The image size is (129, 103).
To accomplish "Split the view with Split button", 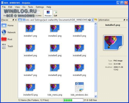I will coord(55,13).
